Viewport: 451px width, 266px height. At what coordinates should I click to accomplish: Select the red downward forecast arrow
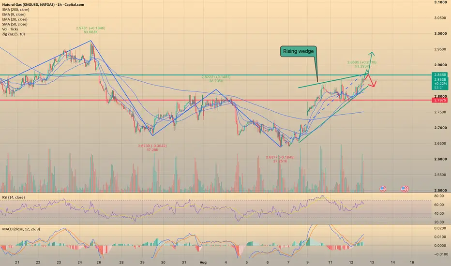point(371,80)
